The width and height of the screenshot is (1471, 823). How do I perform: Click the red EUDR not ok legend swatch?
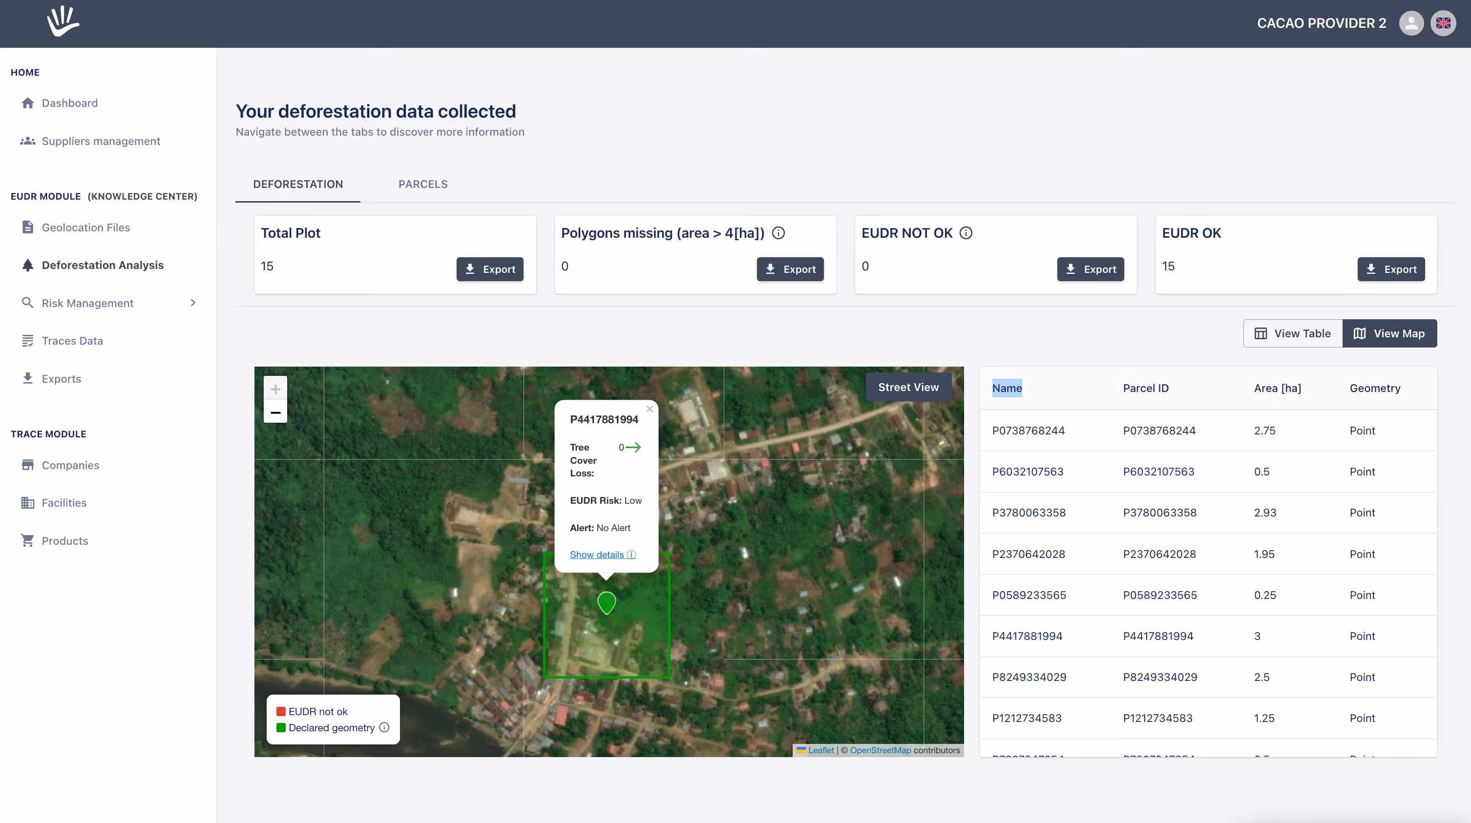pyautogui.click(x=281, y=711)
